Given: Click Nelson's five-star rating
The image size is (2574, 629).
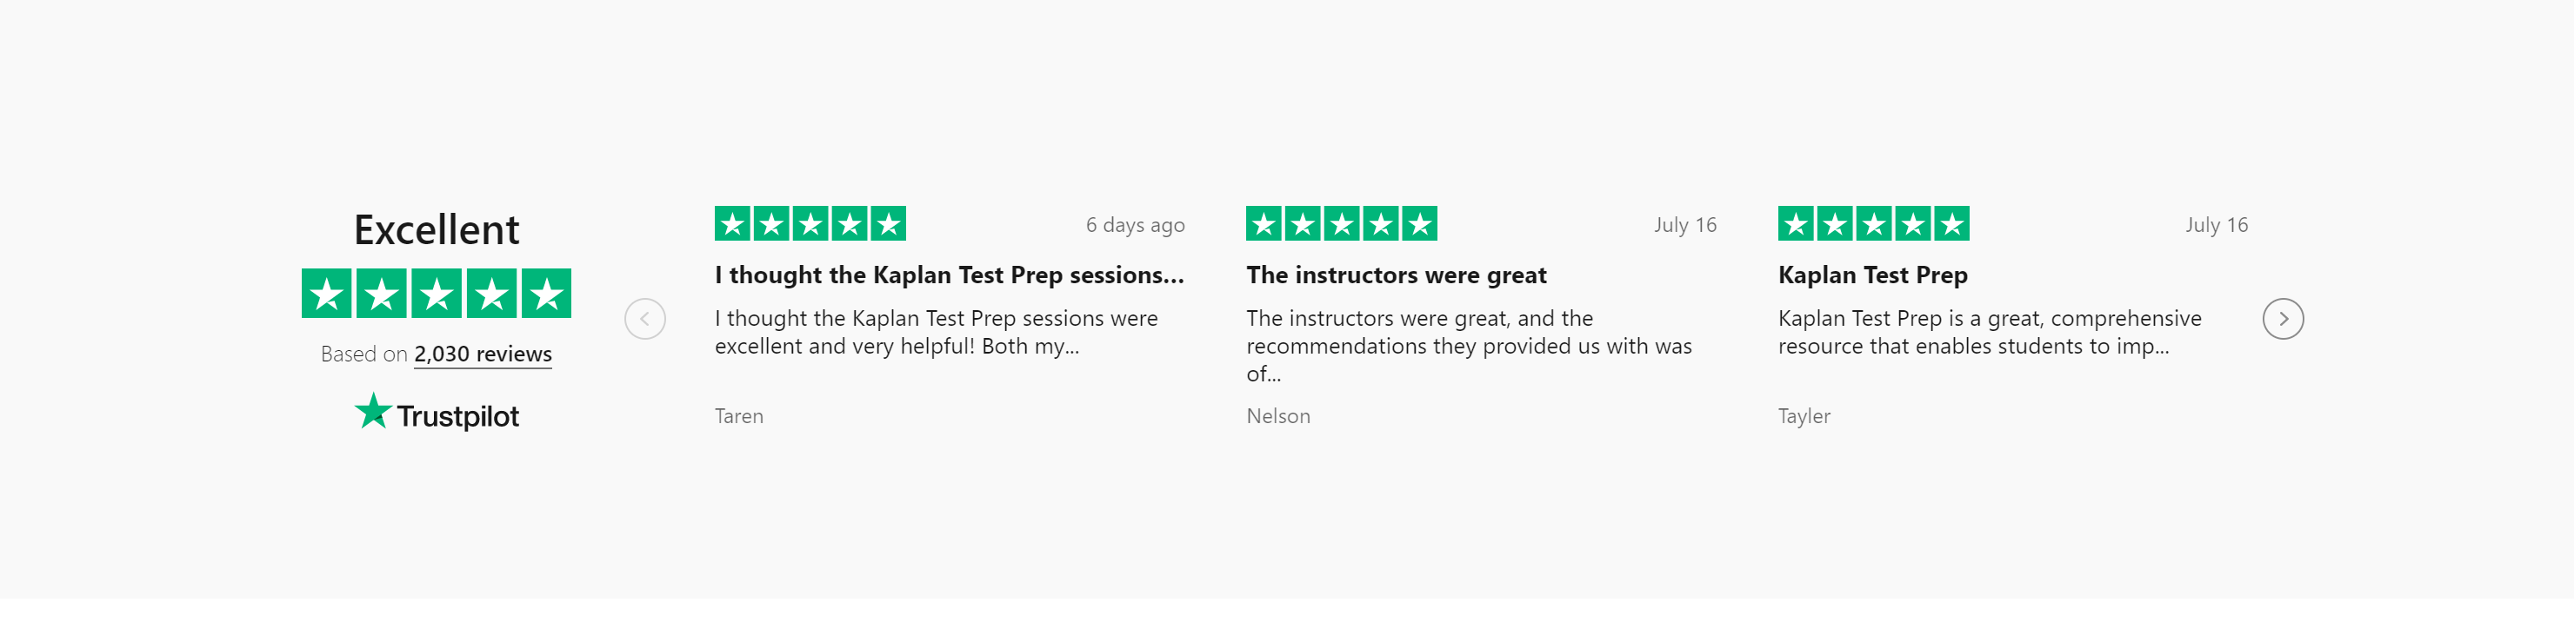Looking at the screenshot, I should (1341, 225).
